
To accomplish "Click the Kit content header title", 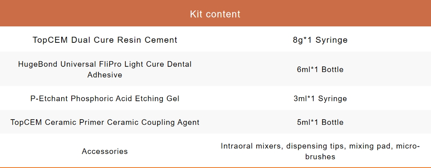I will (x=215, y=14).
